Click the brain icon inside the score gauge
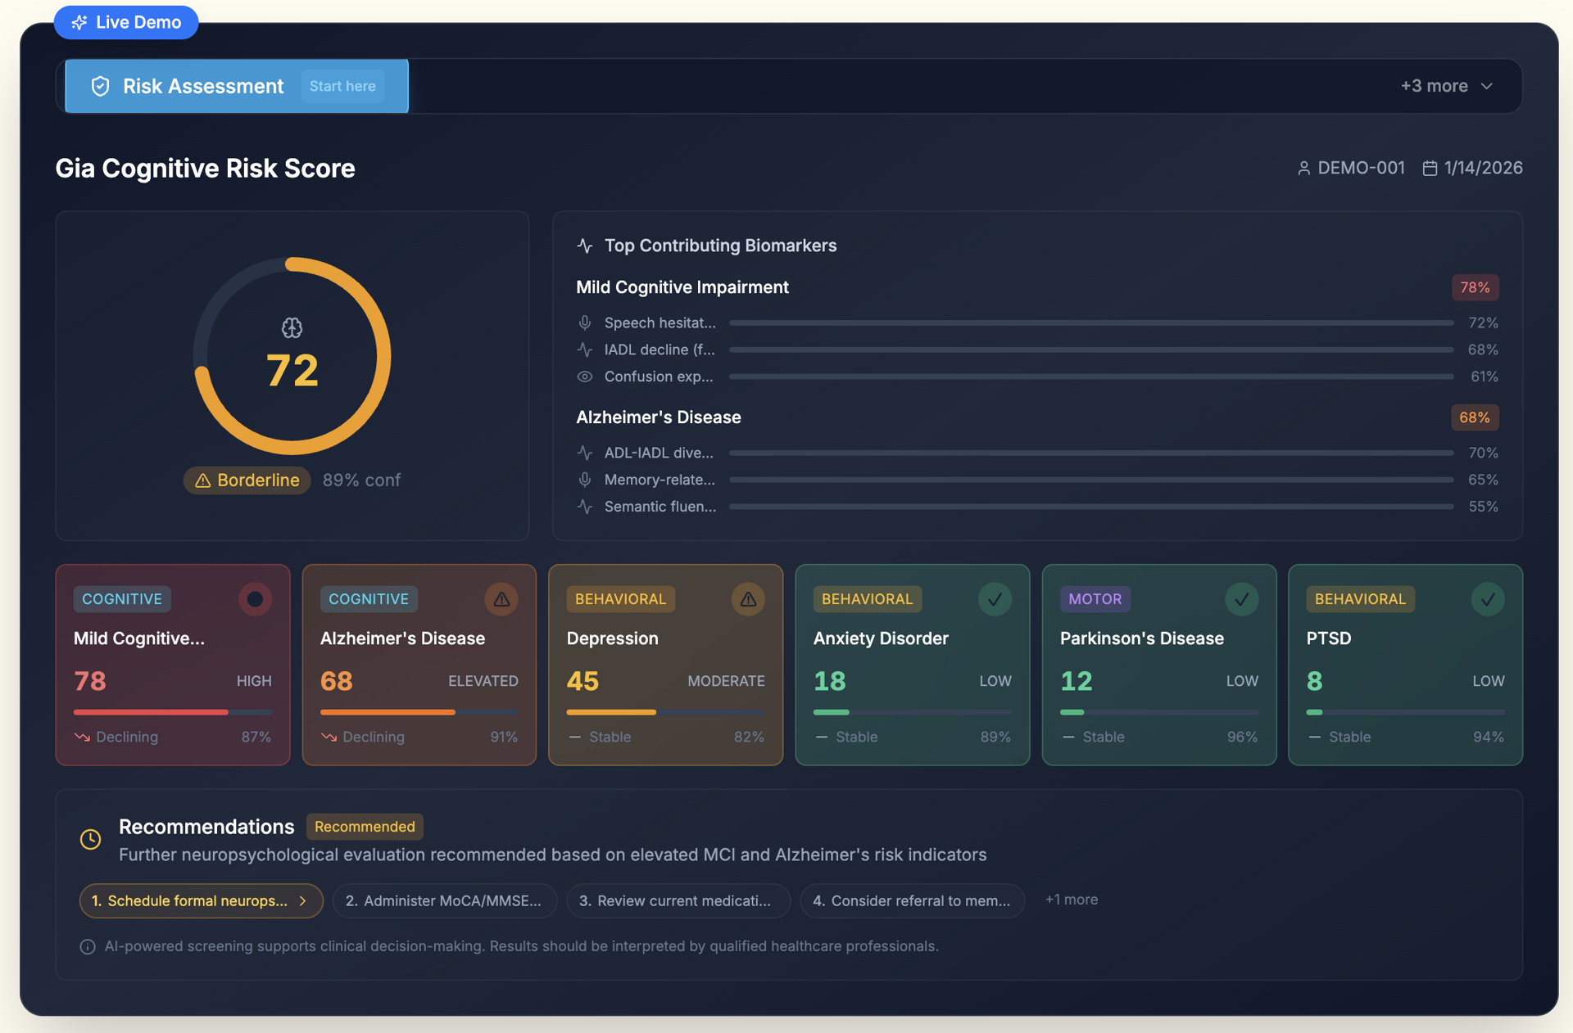The image size is (1573, 1033). click(x=292, y=328)
